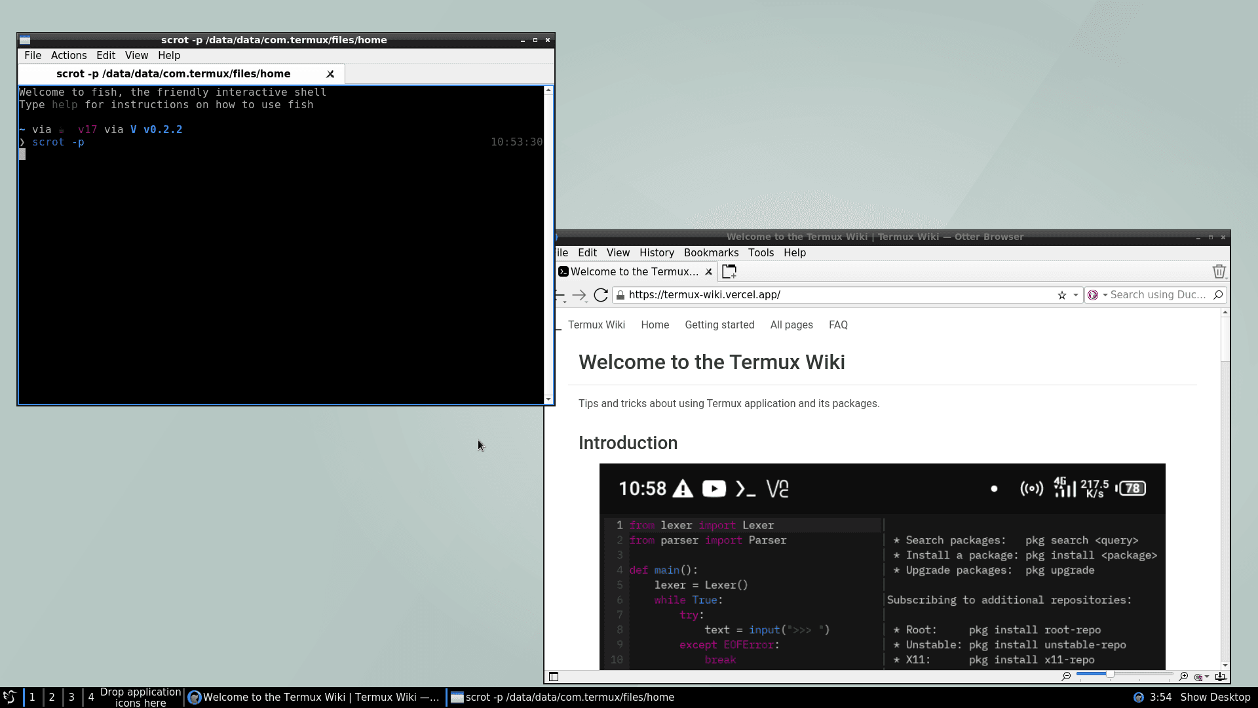Click the website security padlock icon
Image resolution: width=1258 pixels, height=708 pixels.
tap(620, 295)
